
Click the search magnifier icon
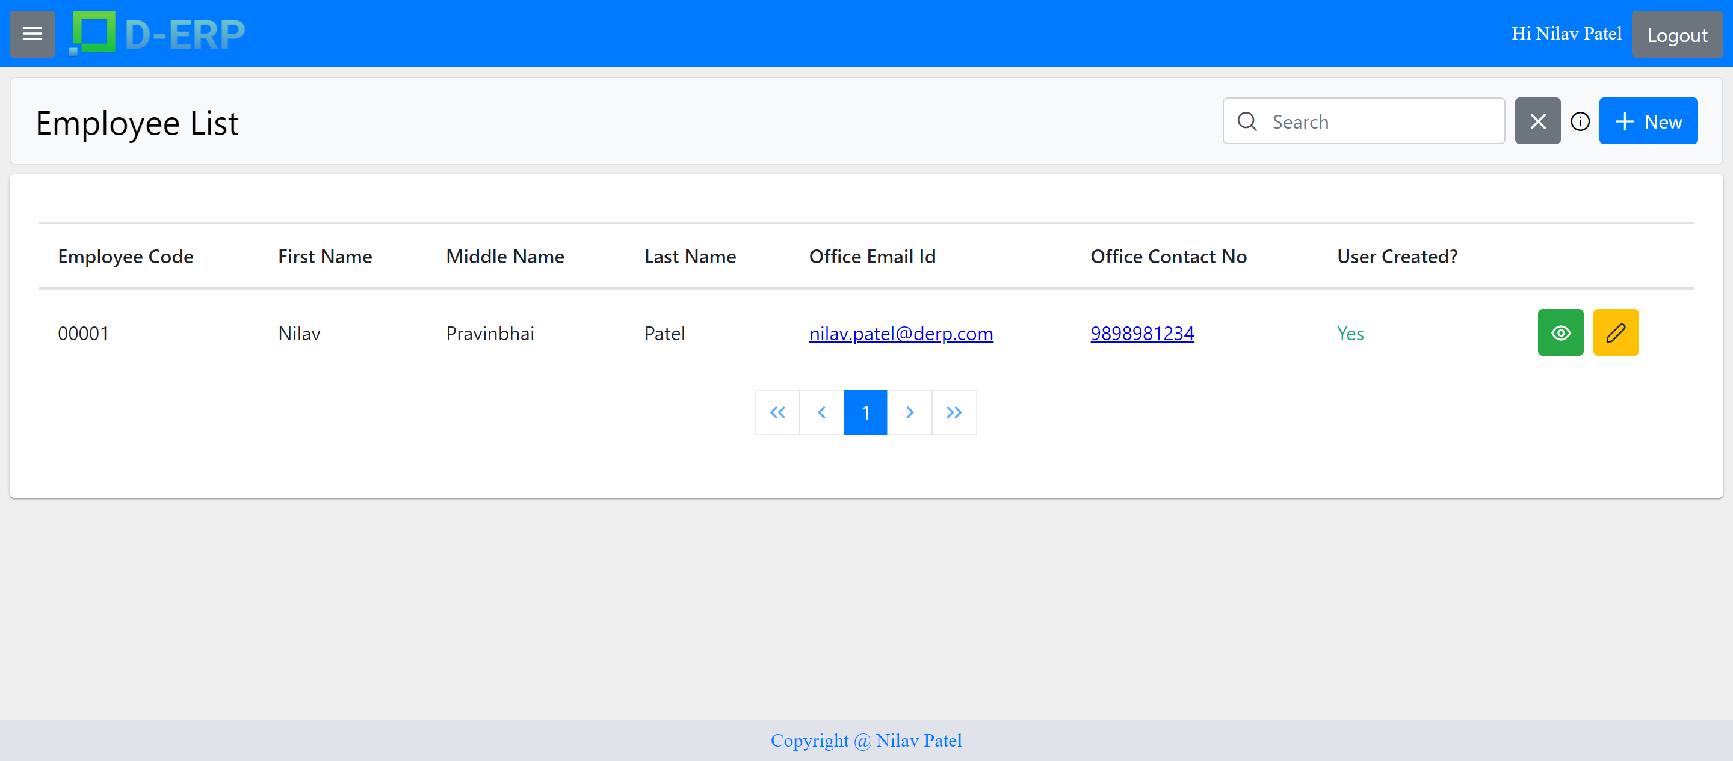1247,121
